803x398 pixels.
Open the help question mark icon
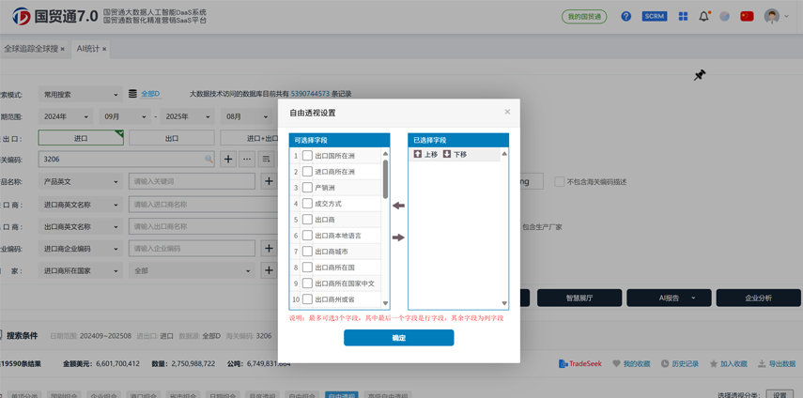point(626,17)
